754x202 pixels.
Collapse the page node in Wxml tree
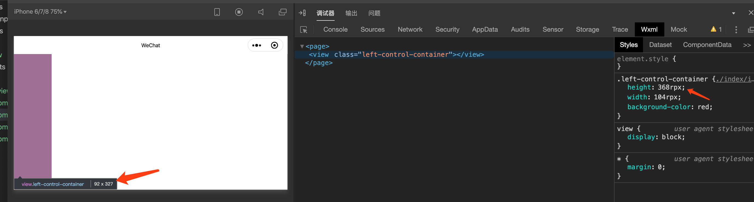302,46
